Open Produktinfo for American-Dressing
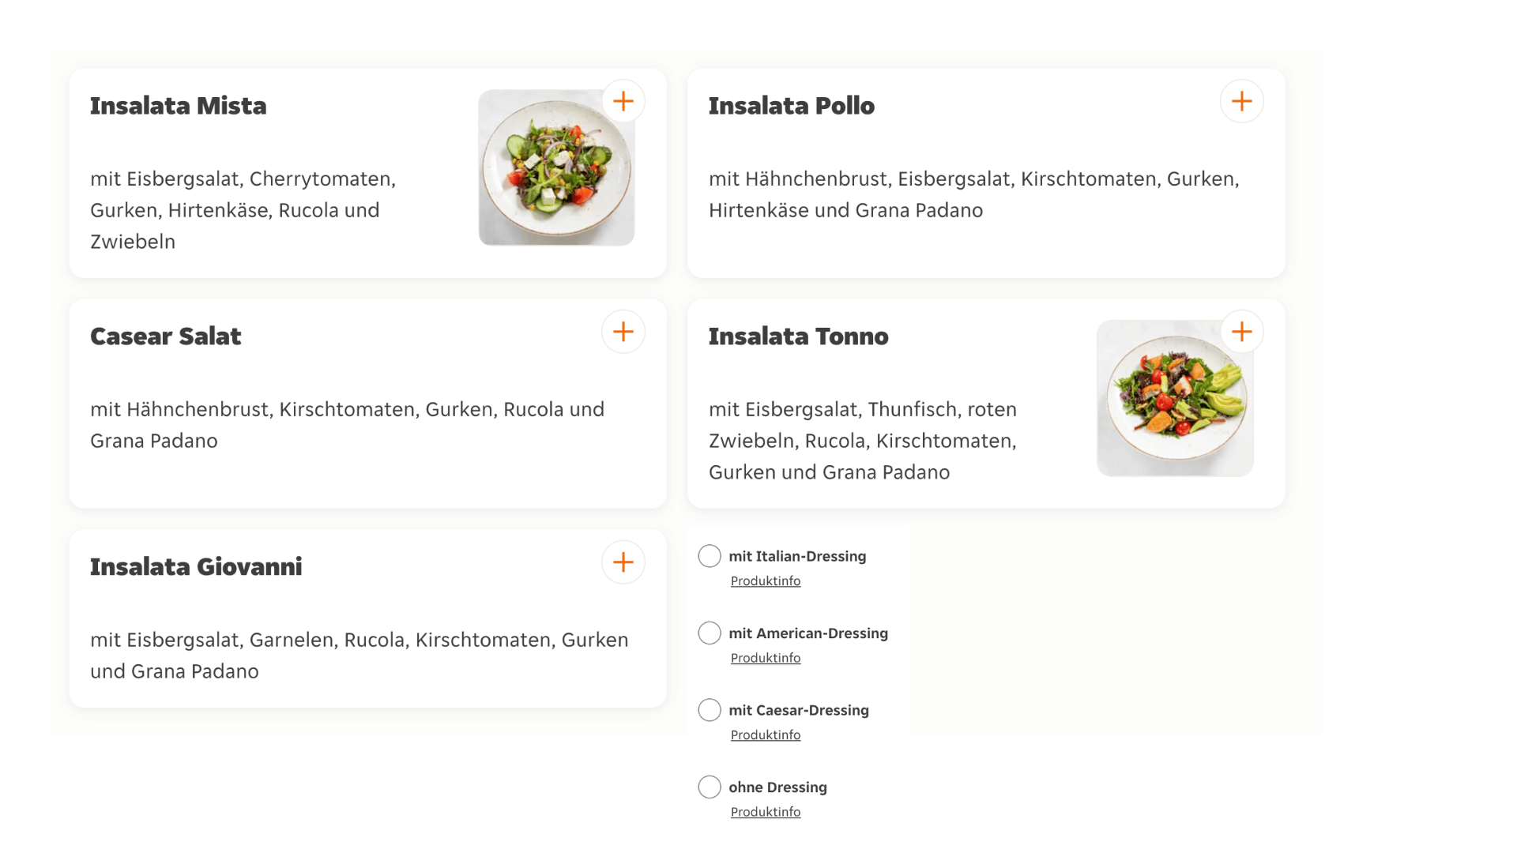 (x=766, y=658)
